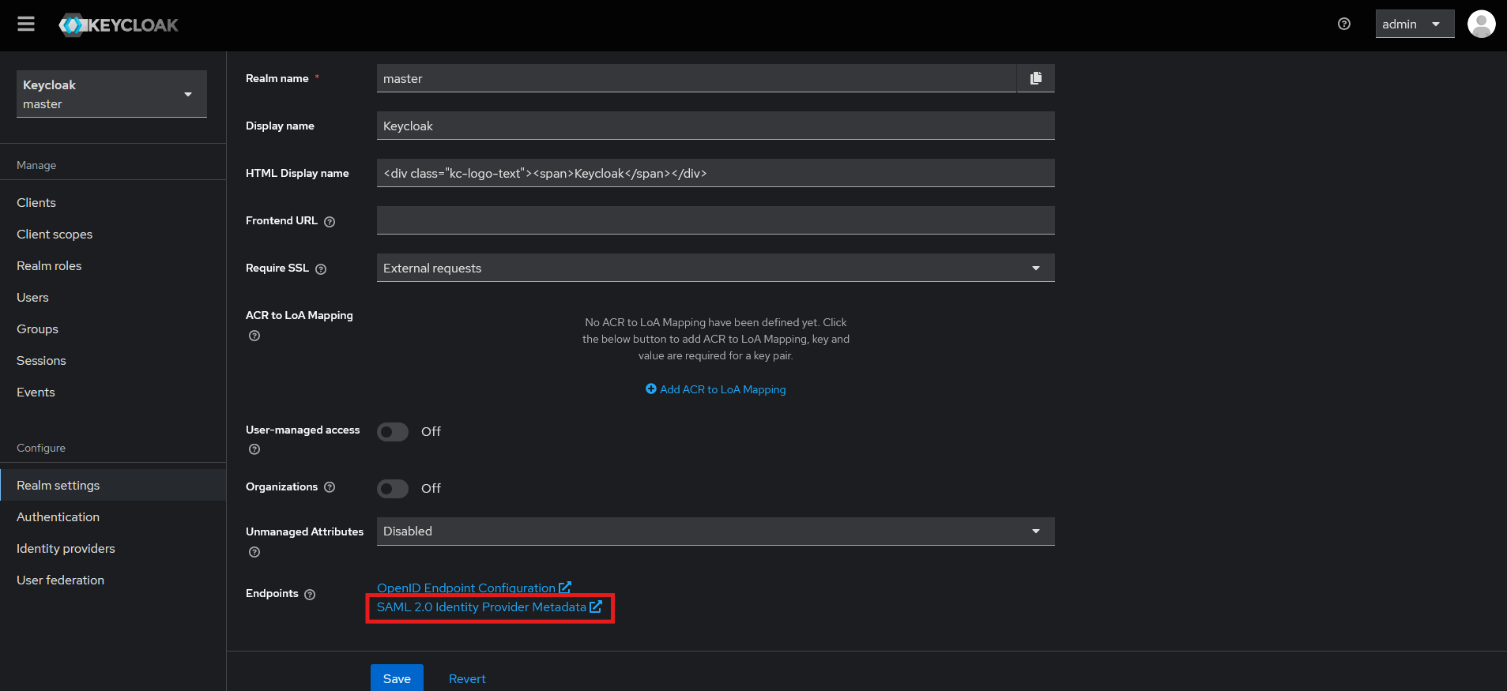
Task: Click external link icon beside SAML 2.0 Metadata
Action: click(596, 607)
